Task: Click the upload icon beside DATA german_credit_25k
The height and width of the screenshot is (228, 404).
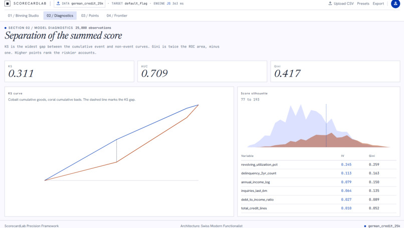Action: pyautogui.click(x=58, y=4)
